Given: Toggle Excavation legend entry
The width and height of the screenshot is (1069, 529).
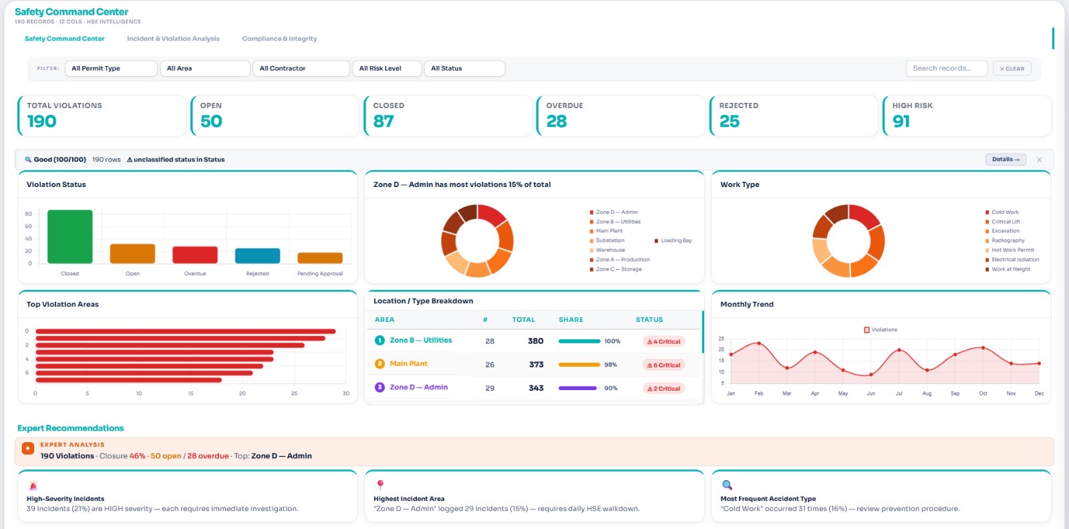Looking at the screenshot, I should 1002,231.
